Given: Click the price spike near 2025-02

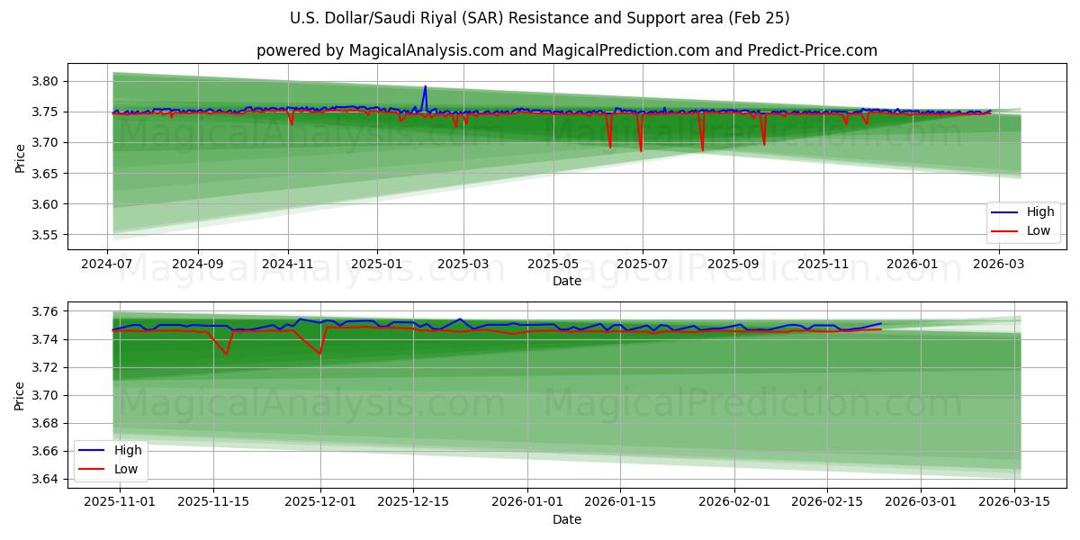Looking at the screenshot, I should click(424, 88).
